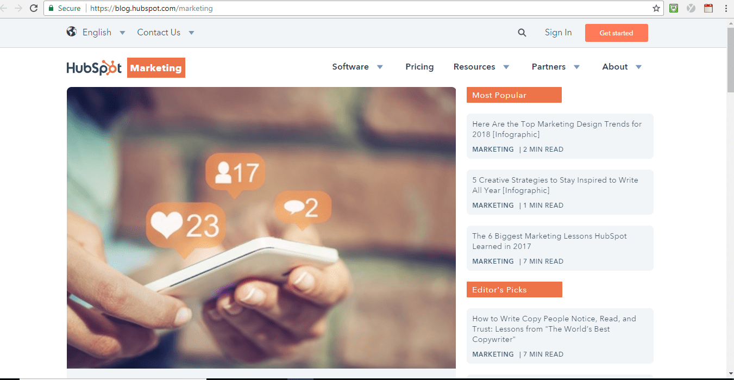Bookmark this page with the star icon
734x380 pixels.
point(656,8)
